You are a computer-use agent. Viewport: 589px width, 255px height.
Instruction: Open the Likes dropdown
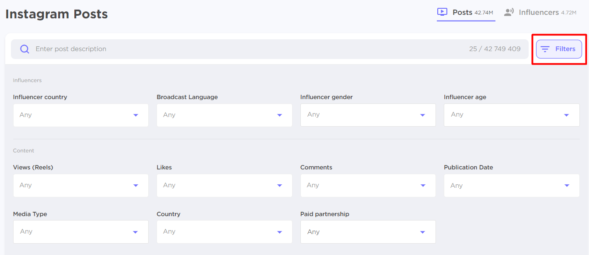click(x=224, y=186)
